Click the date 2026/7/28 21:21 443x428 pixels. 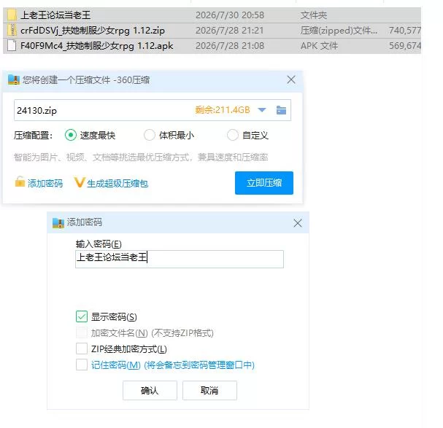pyautogui.click(x=229, y=30)
